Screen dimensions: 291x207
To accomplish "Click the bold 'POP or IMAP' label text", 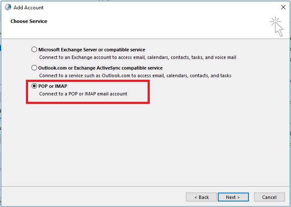I will coord(53,86).
